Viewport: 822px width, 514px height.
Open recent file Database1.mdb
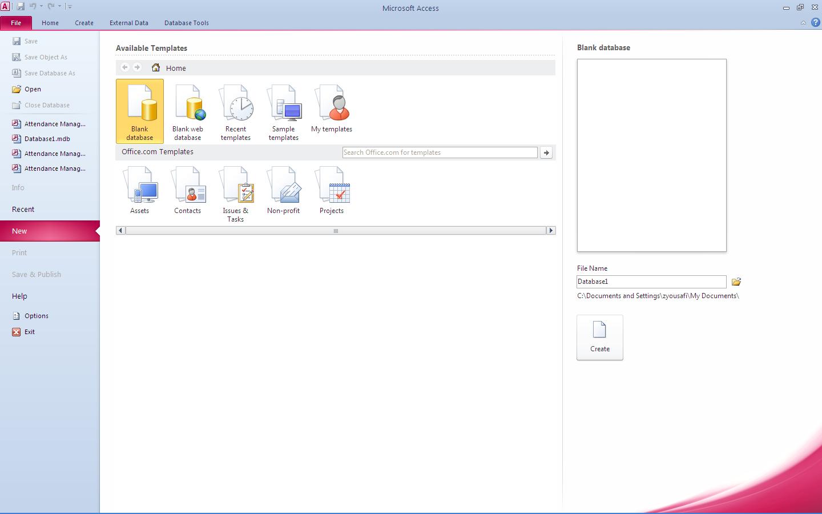pos(42,139)
